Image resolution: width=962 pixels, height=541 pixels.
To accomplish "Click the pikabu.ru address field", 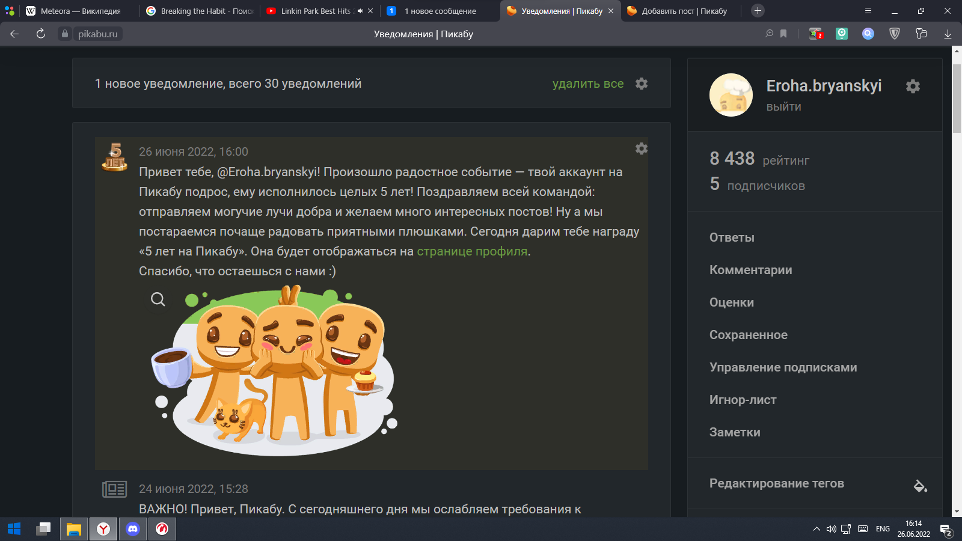I will pyautogui.click(x=98, y=34).
